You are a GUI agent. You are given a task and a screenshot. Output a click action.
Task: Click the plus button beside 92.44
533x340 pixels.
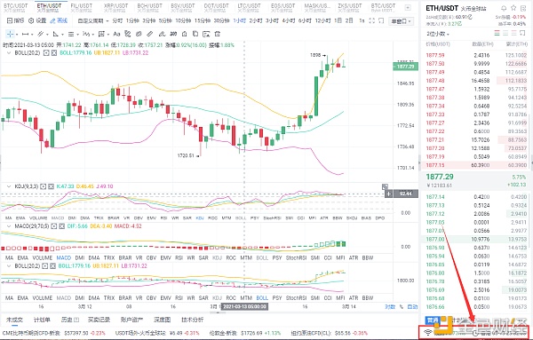coord(388,194)
